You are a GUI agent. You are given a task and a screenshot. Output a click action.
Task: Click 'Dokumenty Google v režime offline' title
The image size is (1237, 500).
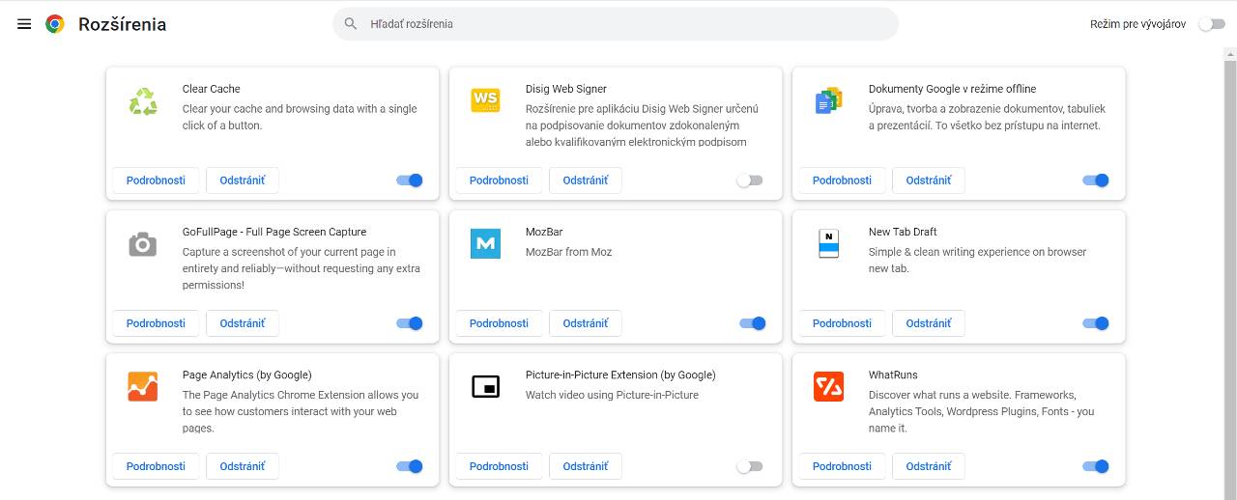[952, 89]
